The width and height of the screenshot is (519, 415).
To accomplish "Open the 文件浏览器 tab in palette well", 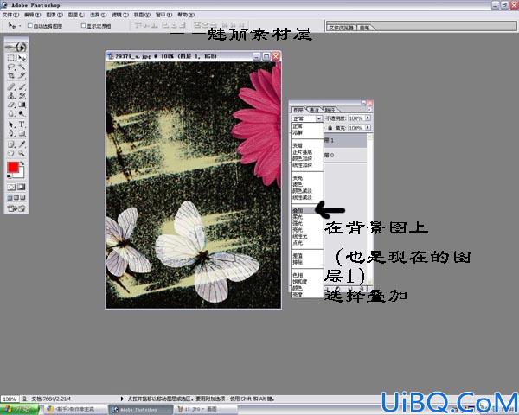I will pos(341,28).
